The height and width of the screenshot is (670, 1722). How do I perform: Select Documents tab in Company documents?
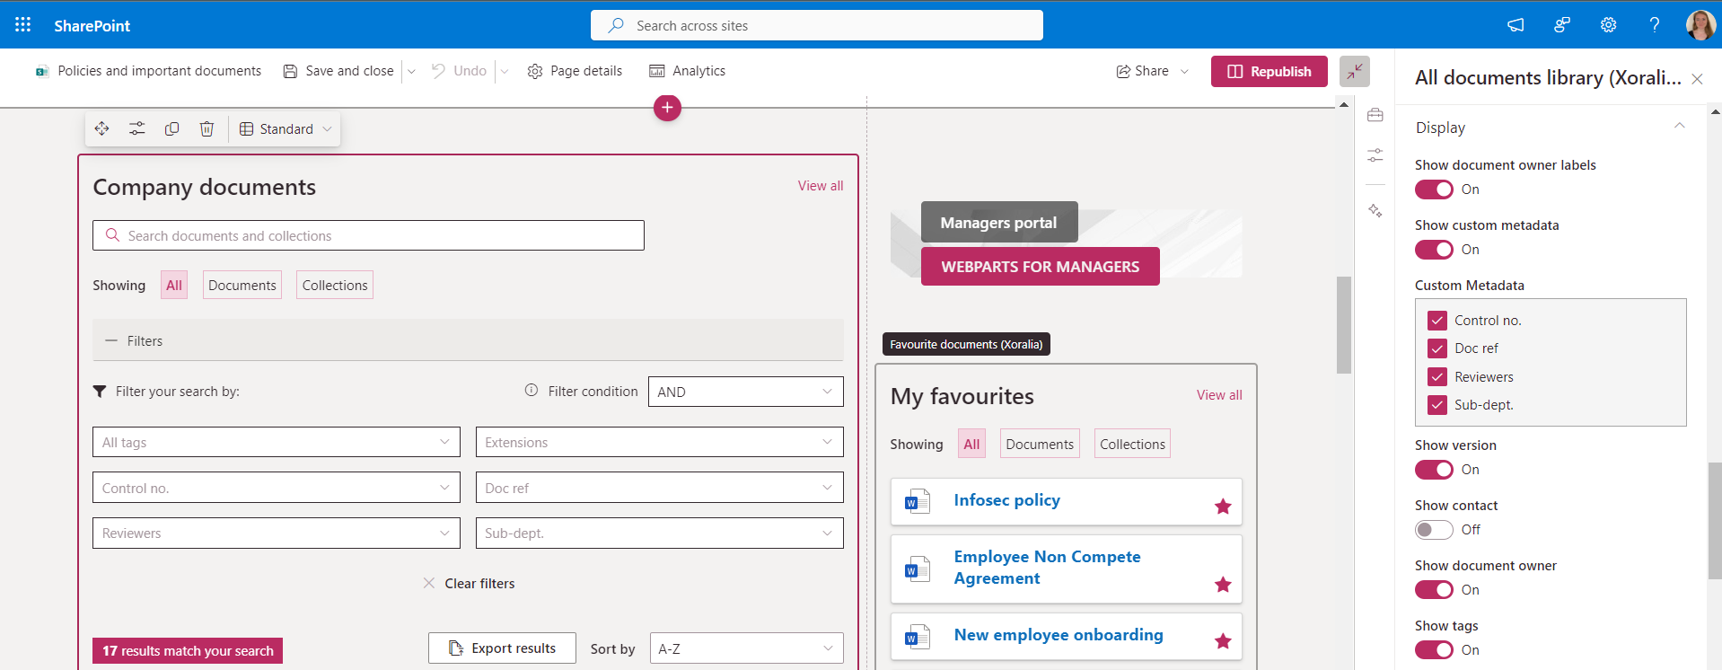[x=242, y=285]
